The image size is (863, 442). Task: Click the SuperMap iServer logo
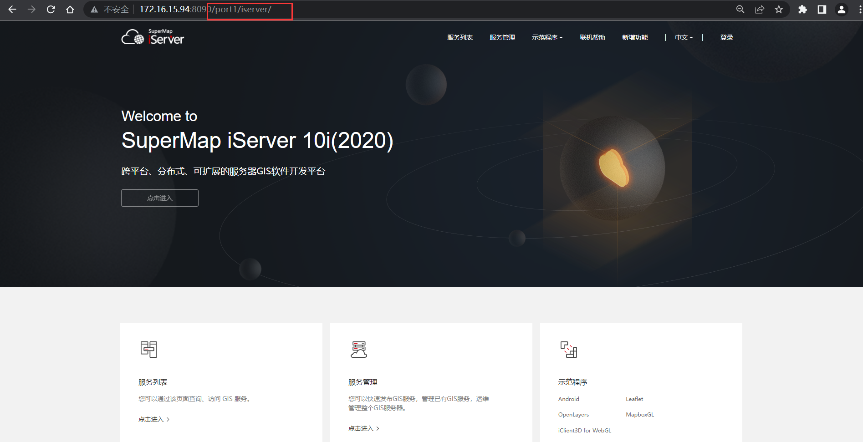153,37
